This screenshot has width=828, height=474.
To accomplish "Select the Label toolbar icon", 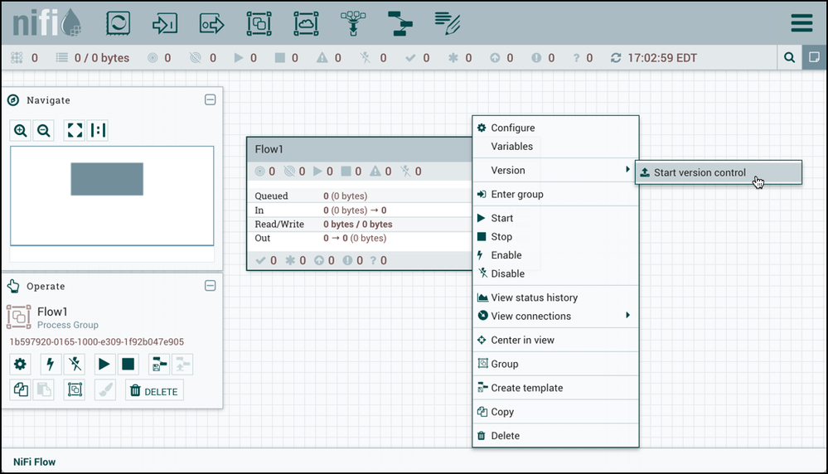I will (448, 22).
